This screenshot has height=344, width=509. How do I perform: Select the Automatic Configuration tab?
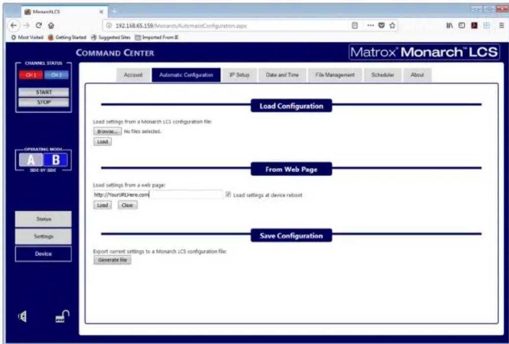pyautogui.click(x=186, y=75)
